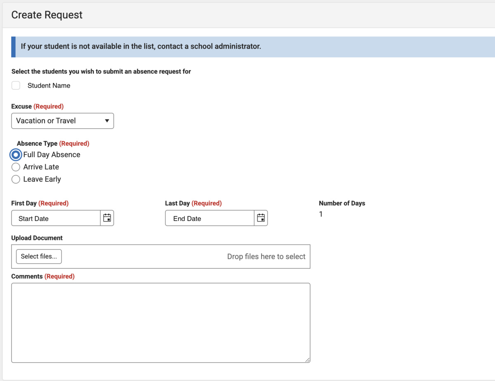Select the Full Day Absence radio button
Screen dimensions: 495x381
16,155
